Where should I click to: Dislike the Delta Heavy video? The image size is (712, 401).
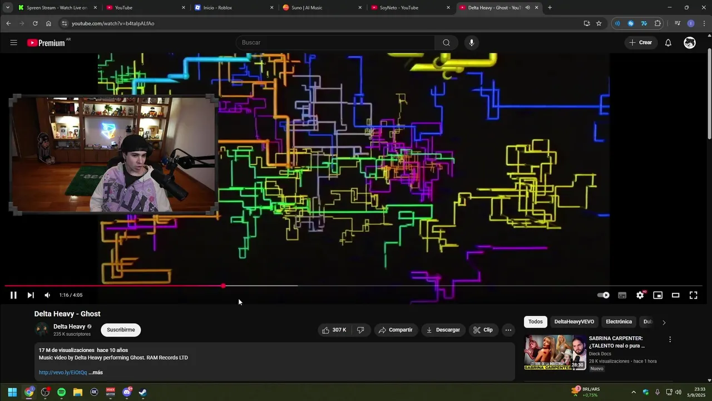click(x=360, y=330)
